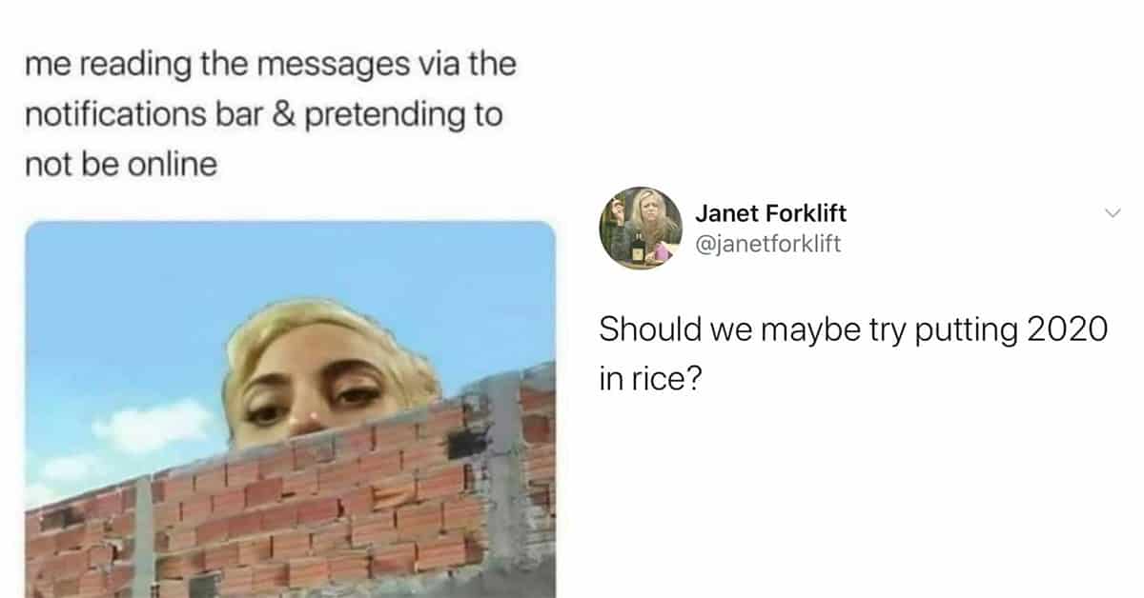Click the white cloud in the meme sky
1144x598 pixels.
tap(153, 426)
